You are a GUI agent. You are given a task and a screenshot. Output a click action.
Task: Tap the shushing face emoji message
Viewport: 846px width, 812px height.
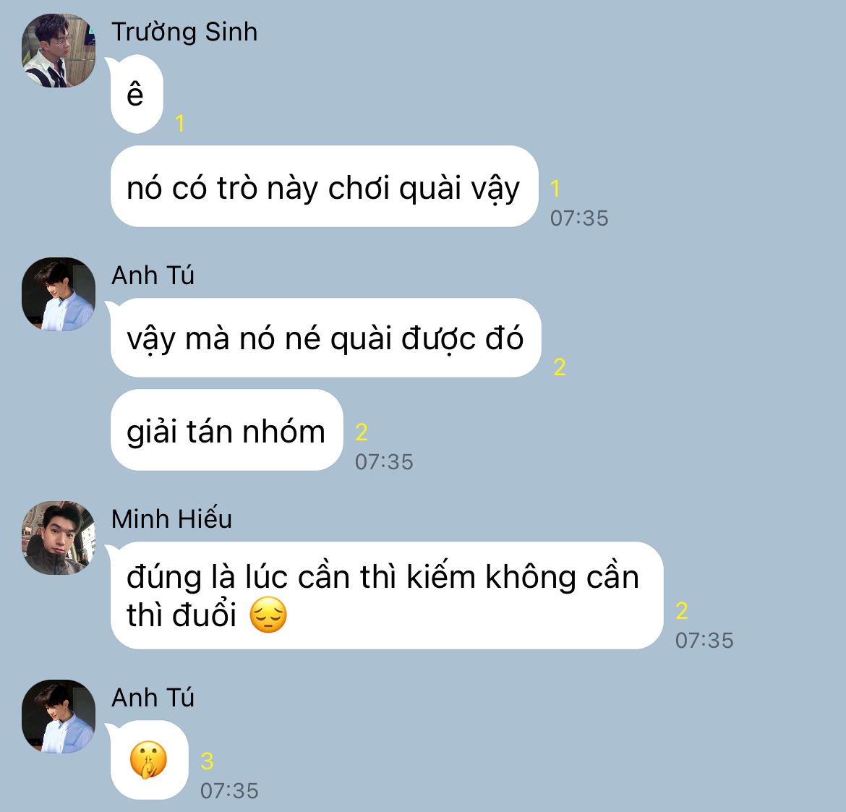[149, 760]
